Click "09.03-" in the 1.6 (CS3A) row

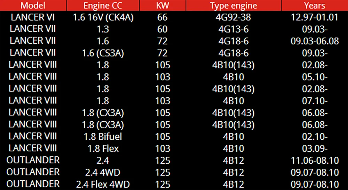coord(315,53)
